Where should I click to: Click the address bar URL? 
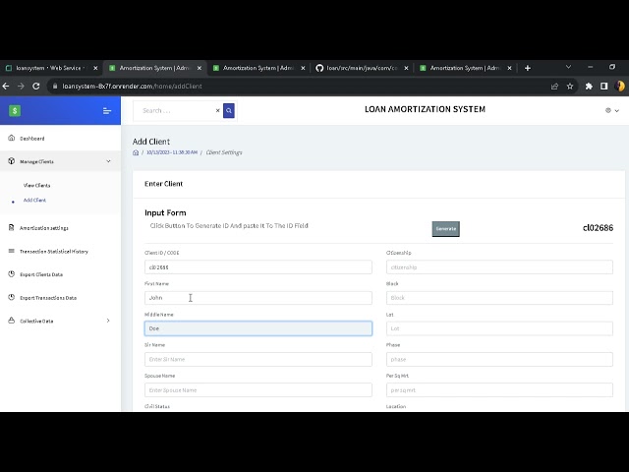(132, 87)
